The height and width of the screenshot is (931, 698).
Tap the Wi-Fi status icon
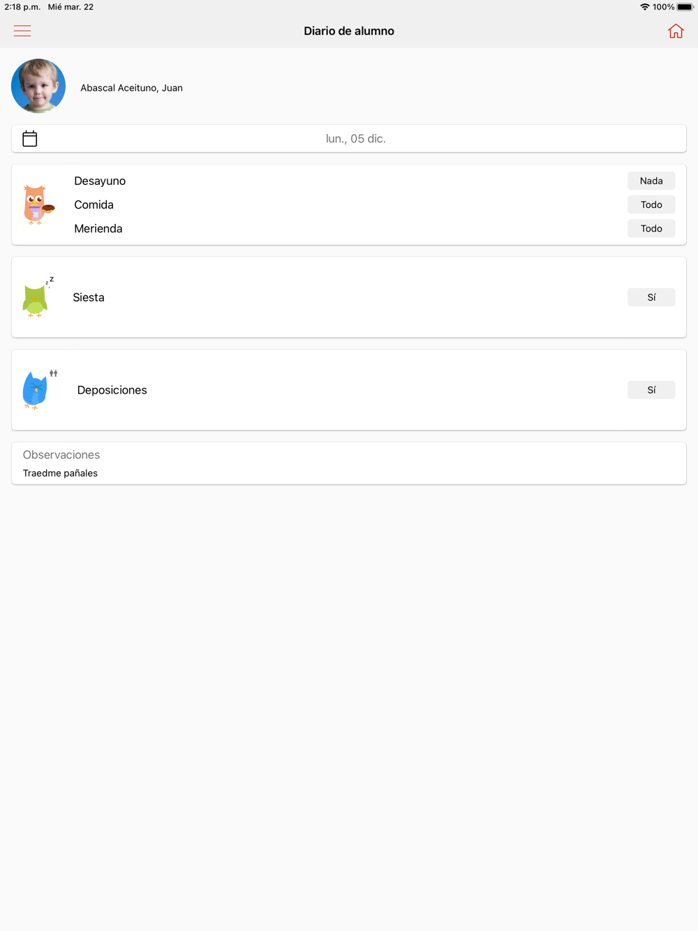[x=644, y=7]
